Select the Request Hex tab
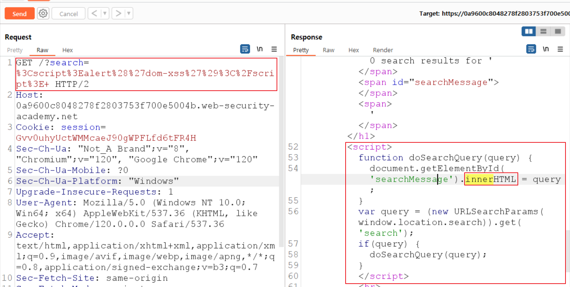This screenshot has width=570, height=287. point(68,50)
